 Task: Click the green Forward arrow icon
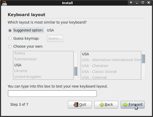pyautogui.click(x=126, y=105)
